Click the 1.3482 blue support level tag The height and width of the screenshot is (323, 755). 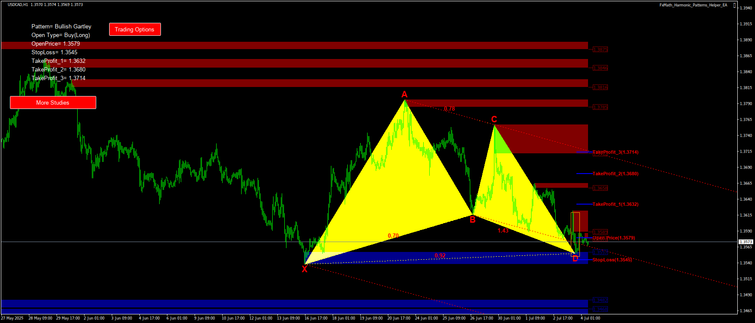coord(600,300)
